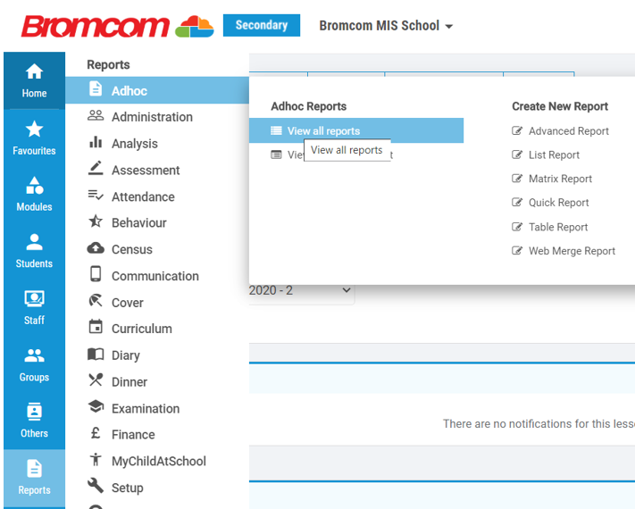Go to Home in the sidebar
Image resolution: width=635 pixels, height=509 pixels.
34,80
